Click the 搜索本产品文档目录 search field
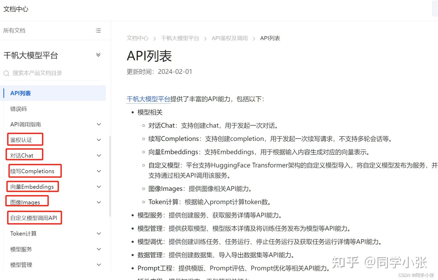438x280 pixels. point(36,73)
